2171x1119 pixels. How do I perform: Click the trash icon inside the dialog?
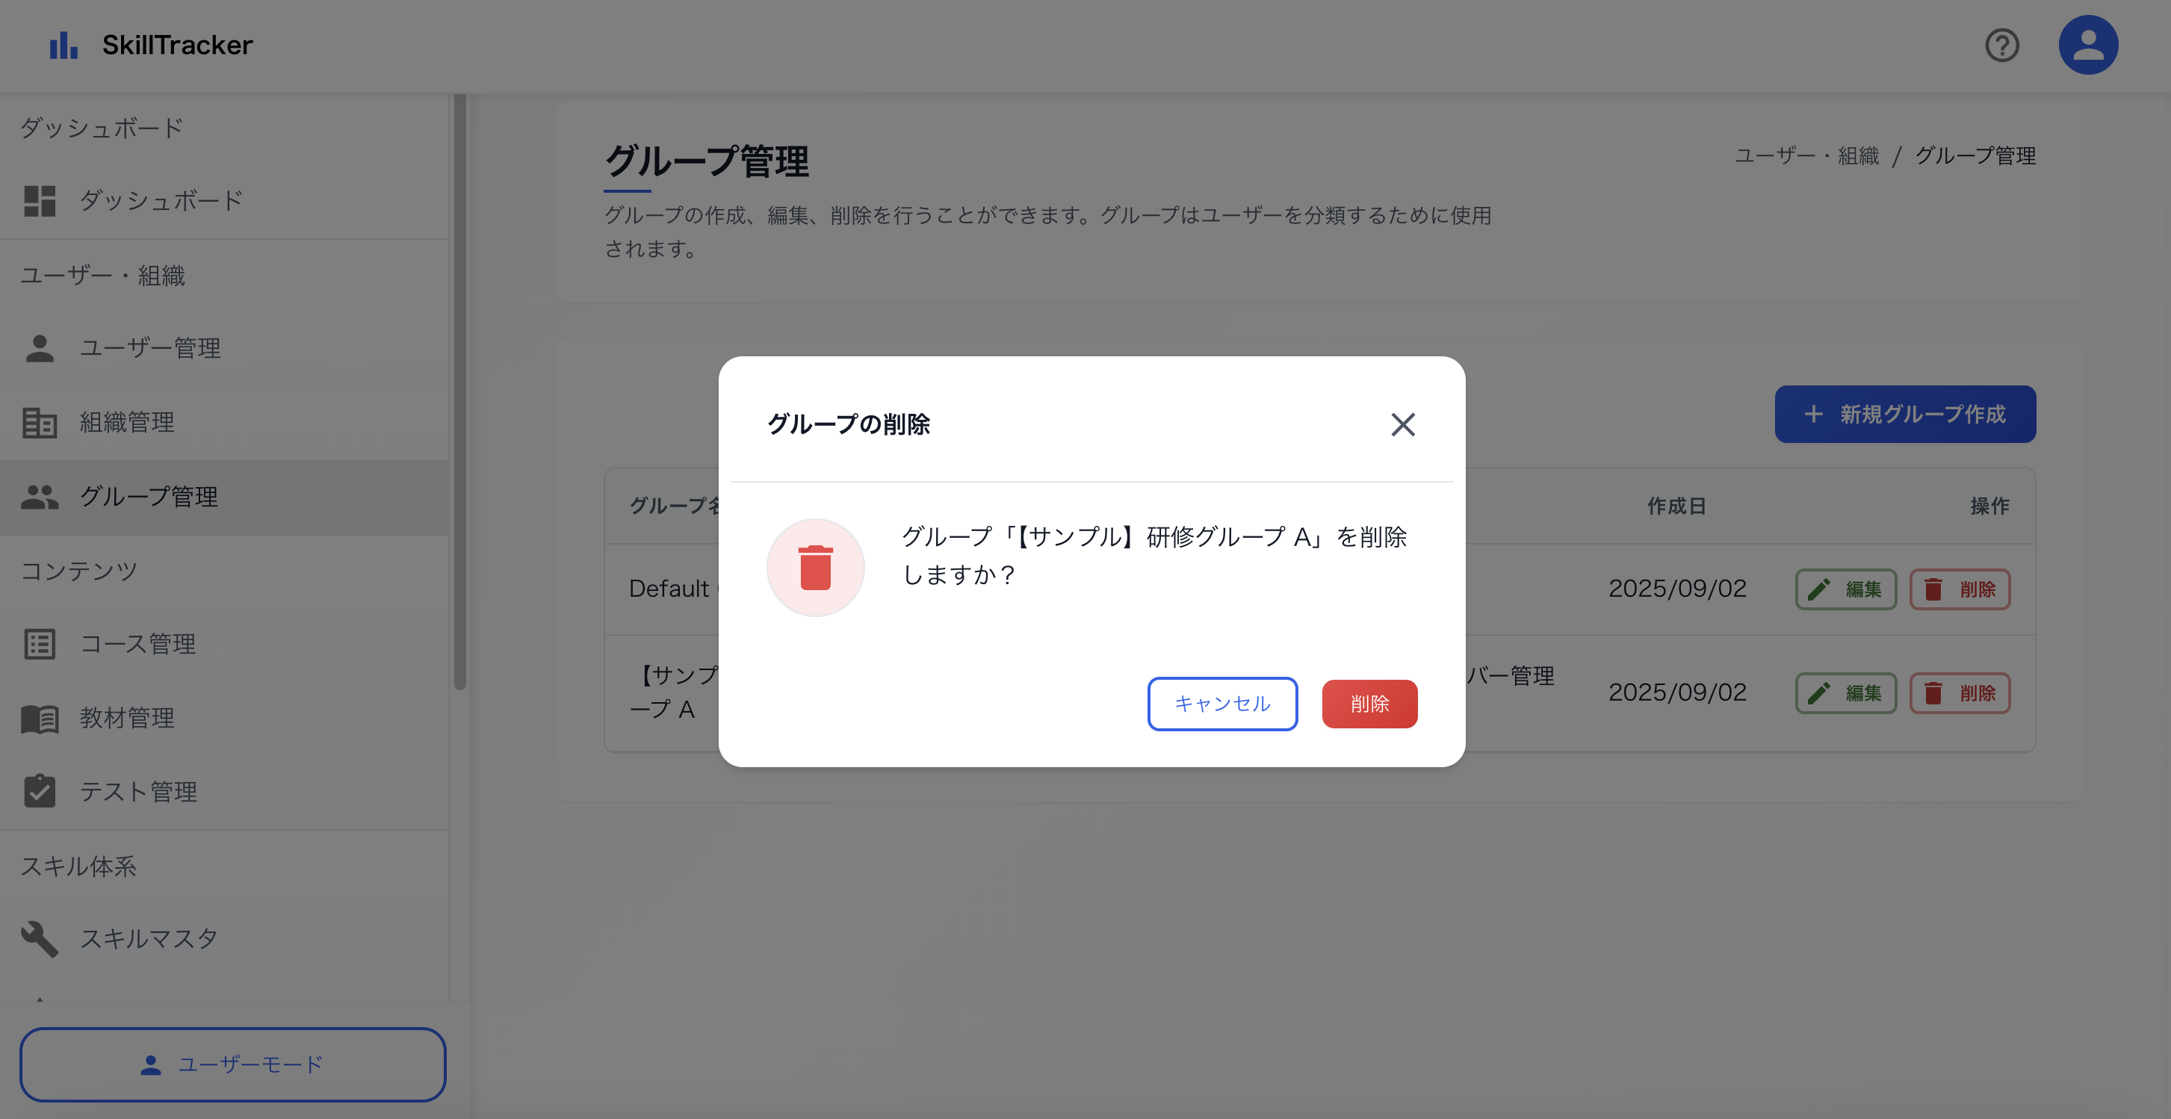coord(815,567)
